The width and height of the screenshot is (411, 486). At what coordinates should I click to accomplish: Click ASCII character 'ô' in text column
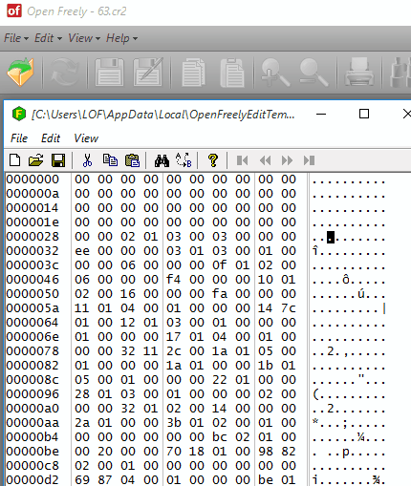pyautogui.click(x=346, y=280)
